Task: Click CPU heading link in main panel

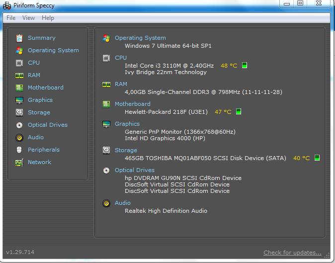Action: coord(121,58)
